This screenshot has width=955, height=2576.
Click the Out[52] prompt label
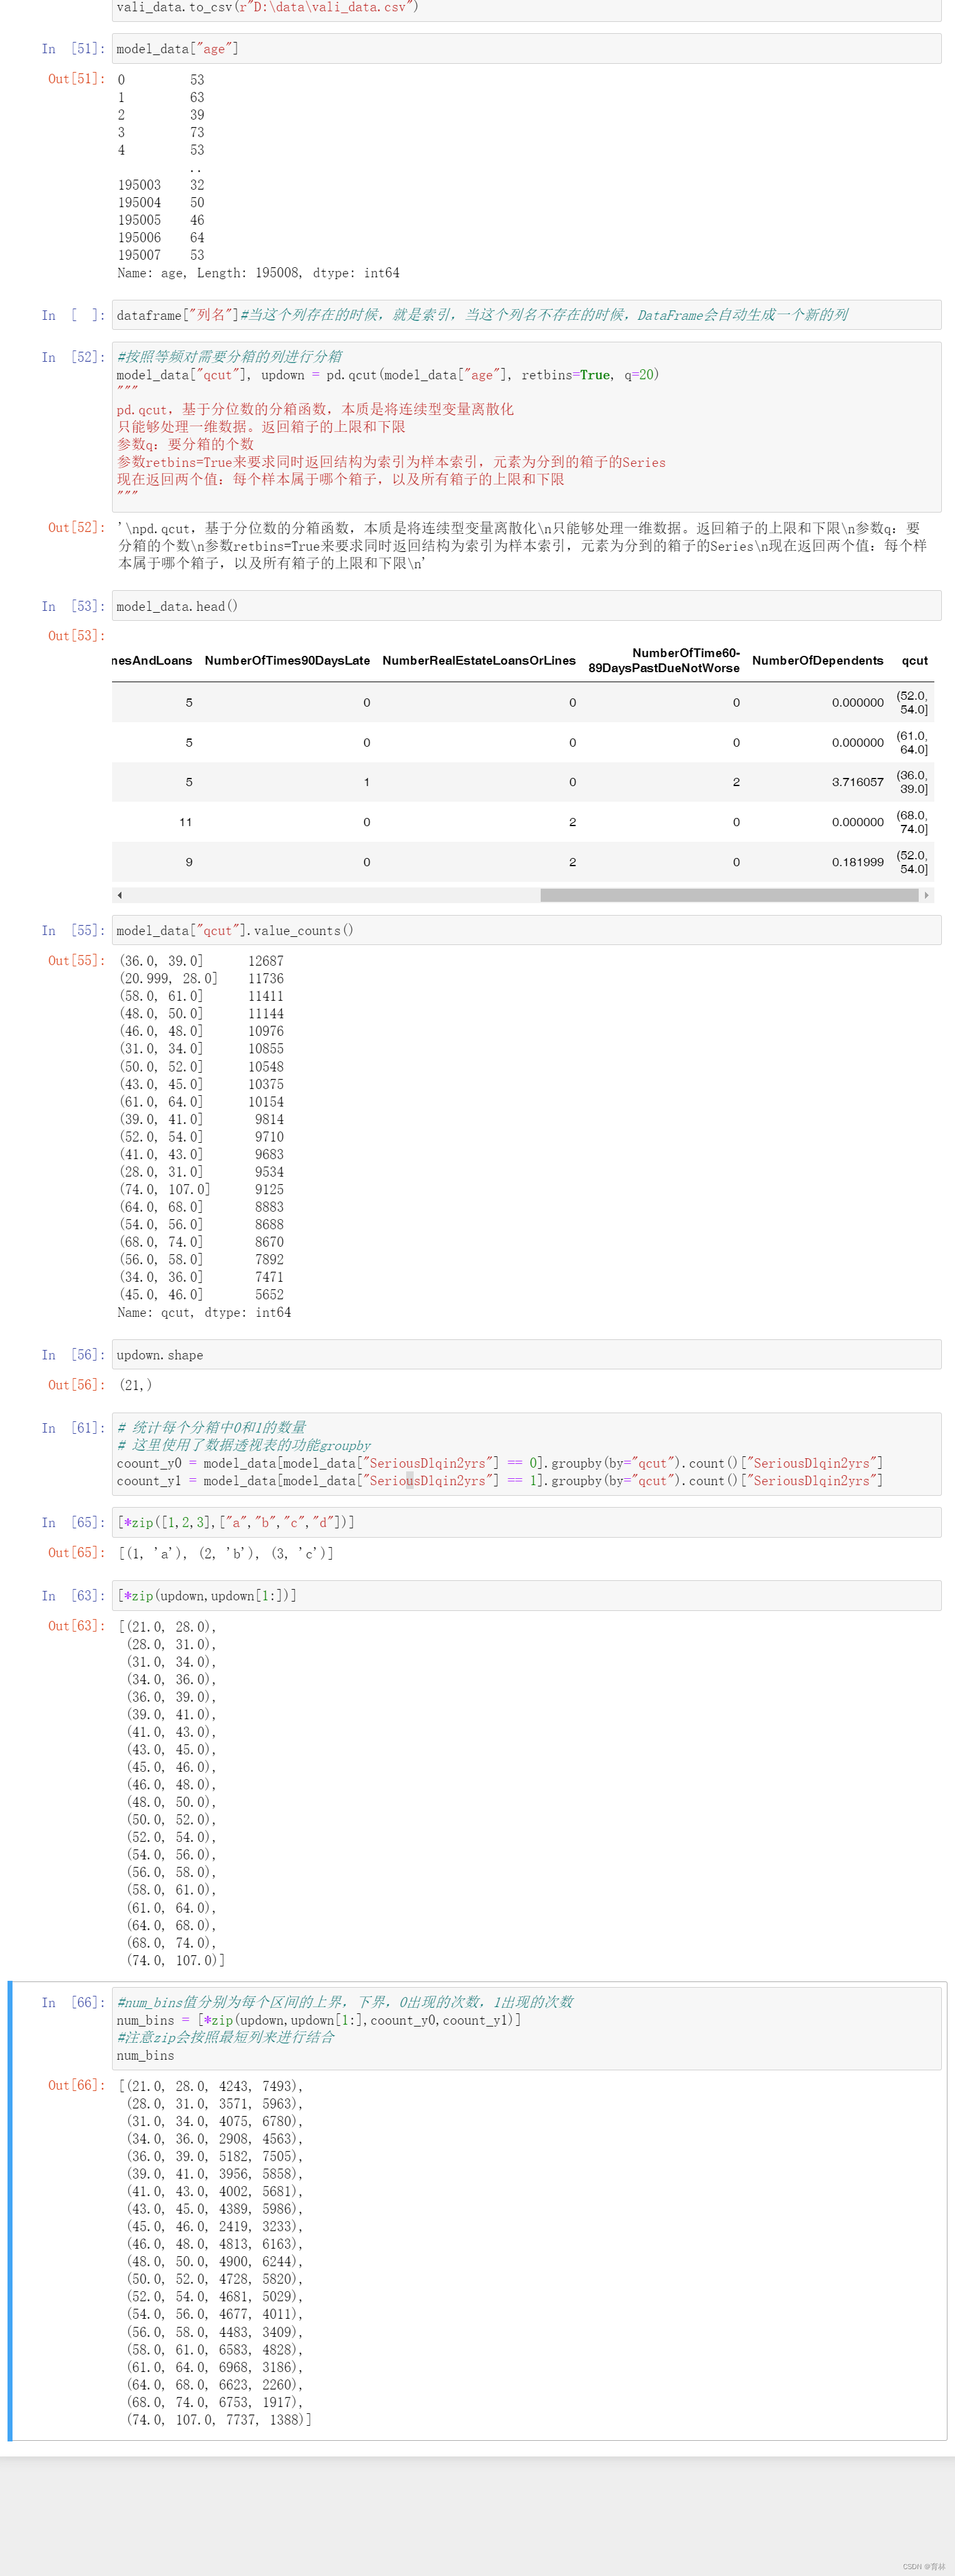click(x=76, y=528)
